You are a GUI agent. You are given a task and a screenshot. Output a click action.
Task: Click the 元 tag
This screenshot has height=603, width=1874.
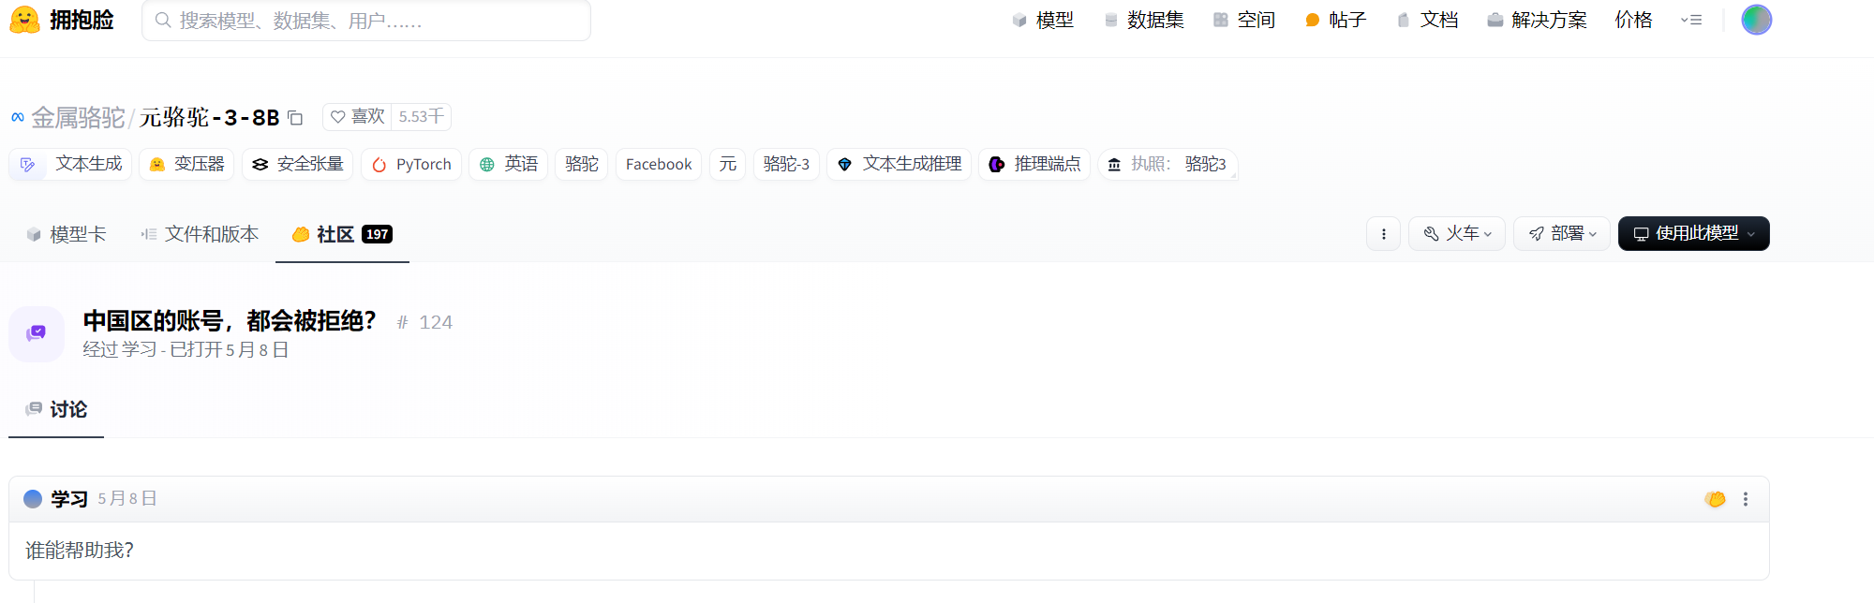click(728, 164)
